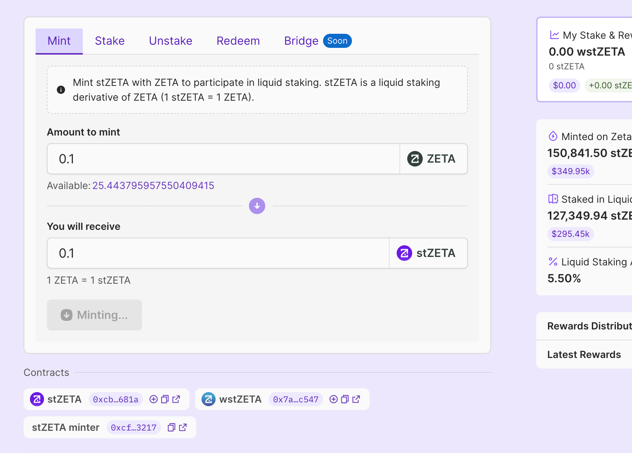Click the You will receive field
632x453 pixels.
click(x=218, y=253)
